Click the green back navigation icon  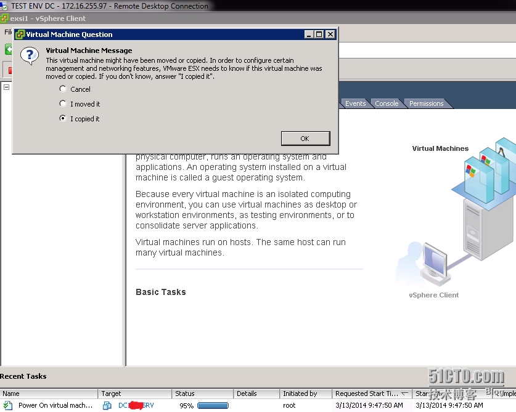pos(9,50)
